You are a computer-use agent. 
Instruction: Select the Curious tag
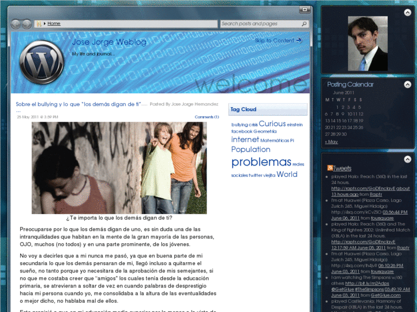tap(272, 124)
